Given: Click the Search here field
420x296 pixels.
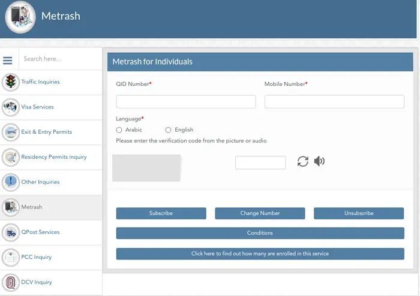Looking at the screenshot, I should click(x=61, y=59).
